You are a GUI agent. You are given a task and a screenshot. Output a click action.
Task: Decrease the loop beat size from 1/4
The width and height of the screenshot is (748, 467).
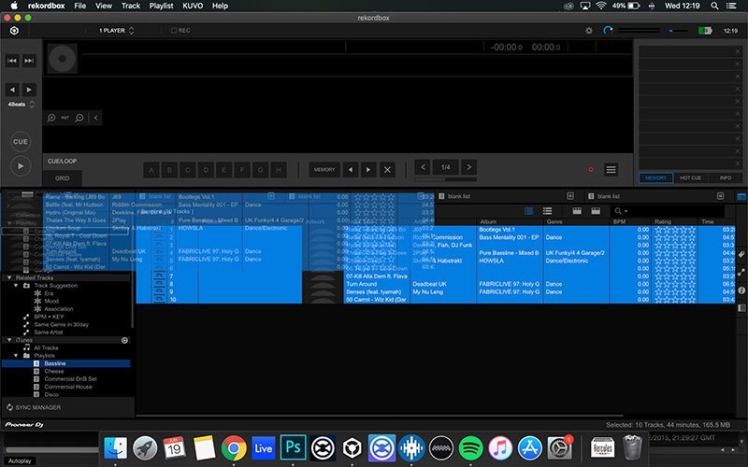(x=423, y=167)
